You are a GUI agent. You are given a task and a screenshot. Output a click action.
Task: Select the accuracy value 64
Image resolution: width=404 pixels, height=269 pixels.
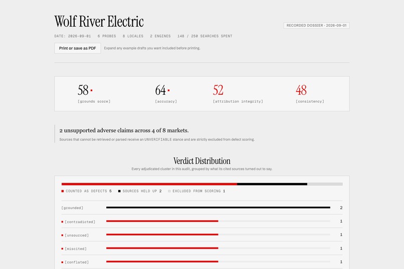(x=160, y=90)
